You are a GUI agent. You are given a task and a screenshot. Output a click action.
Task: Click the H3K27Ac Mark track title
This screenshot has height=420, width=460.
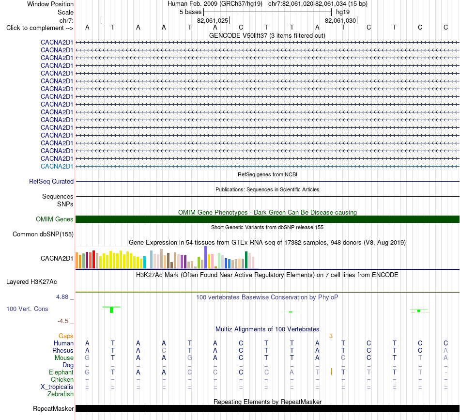[267, 275]
